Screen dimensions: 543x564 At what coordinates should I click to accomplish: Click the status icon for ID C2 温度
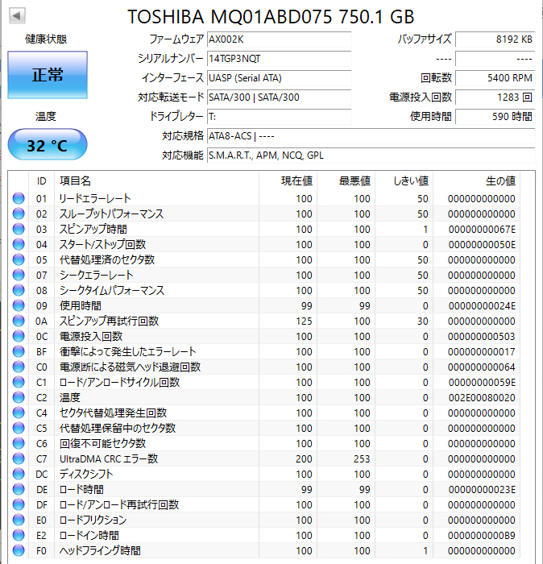click(19, 397)
